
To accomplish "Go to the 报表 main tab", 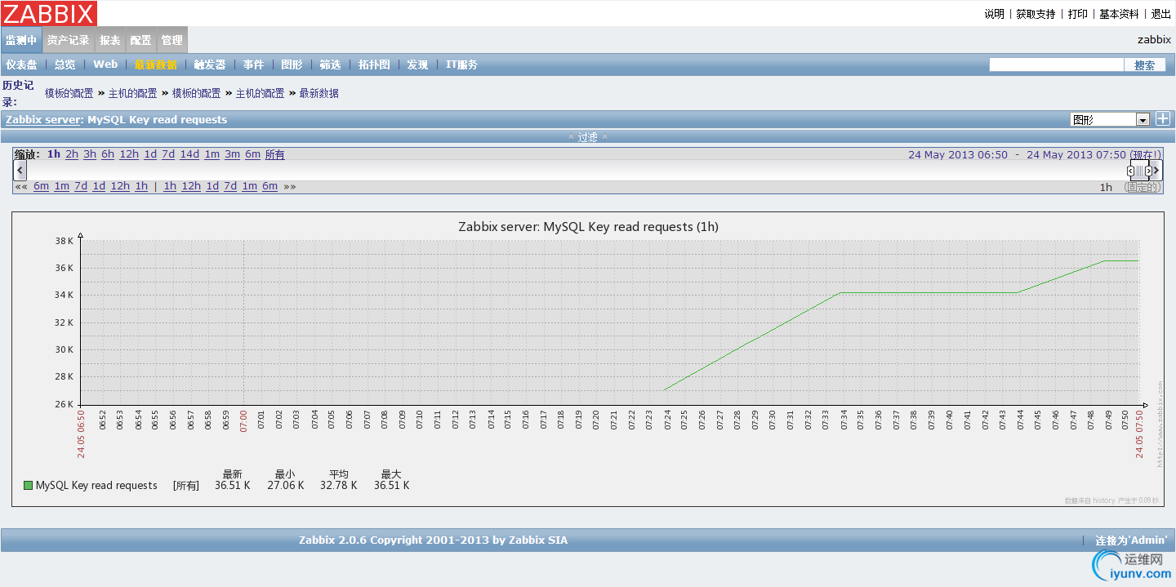I will pos(110,40).
